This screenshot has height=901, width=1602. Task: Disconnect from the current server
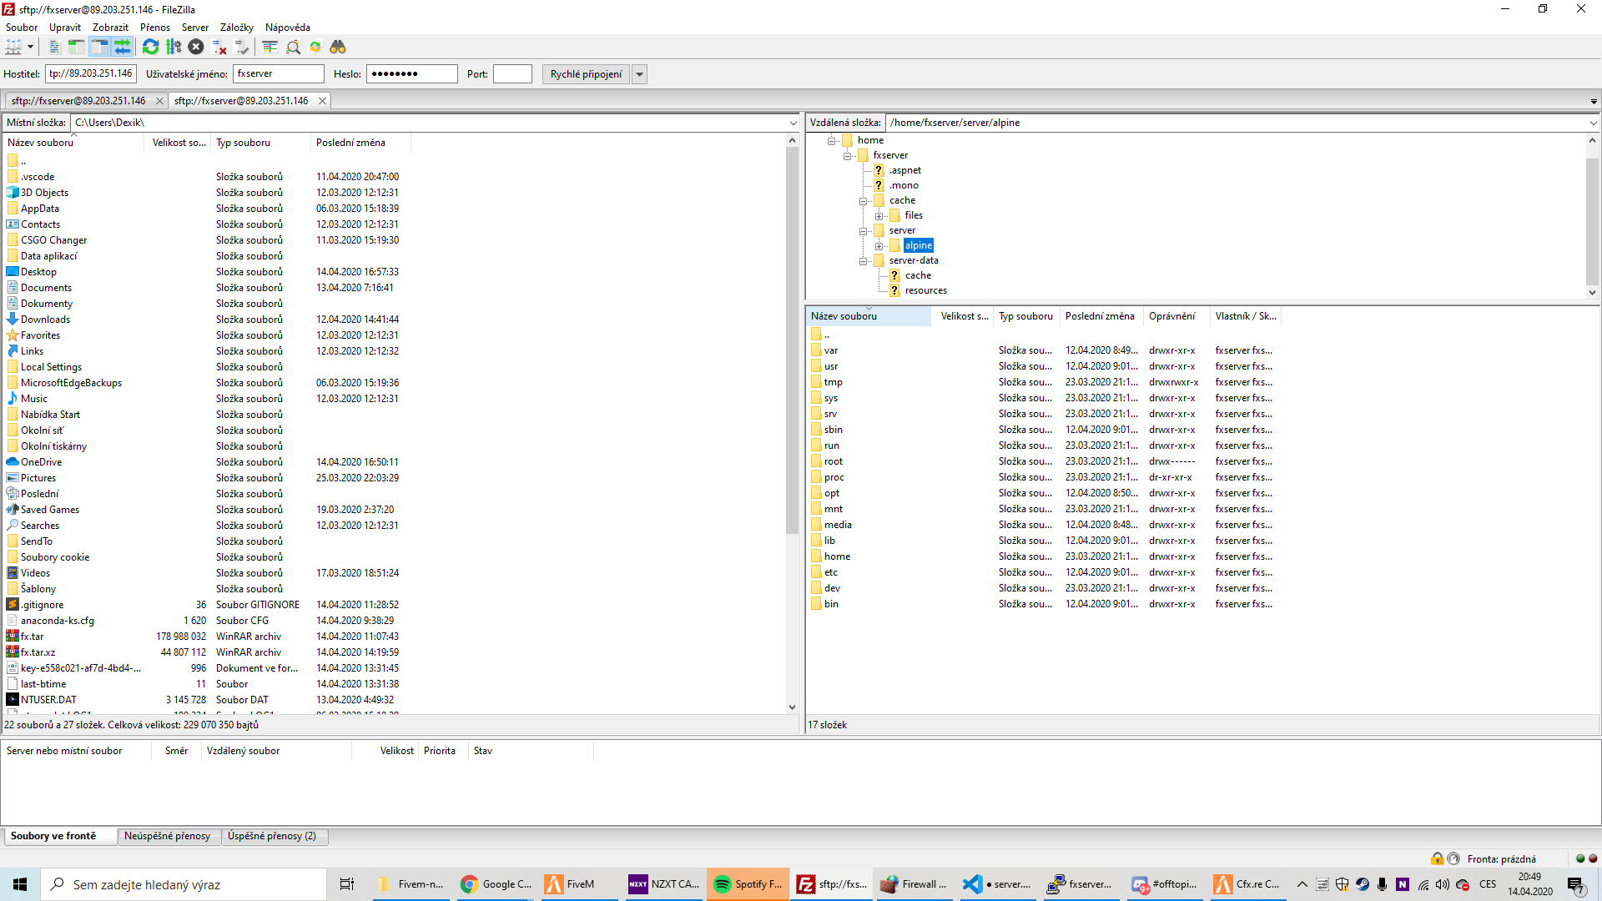click(x=219, y=47)
